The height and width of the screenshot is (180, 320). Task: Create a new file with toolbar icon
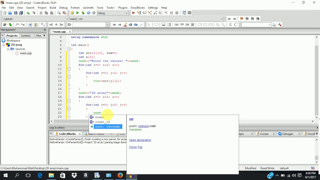pos(5,13)
